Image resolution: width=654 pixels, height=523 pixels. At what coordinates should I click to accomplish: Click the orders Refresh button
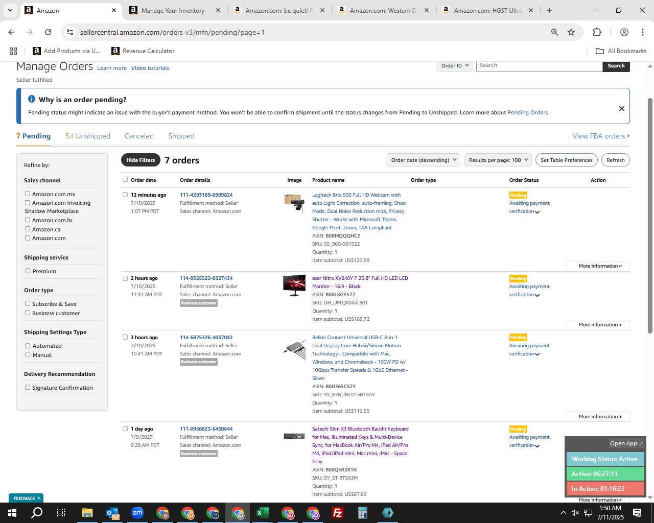pyautogui.click(x=615, y=160)
